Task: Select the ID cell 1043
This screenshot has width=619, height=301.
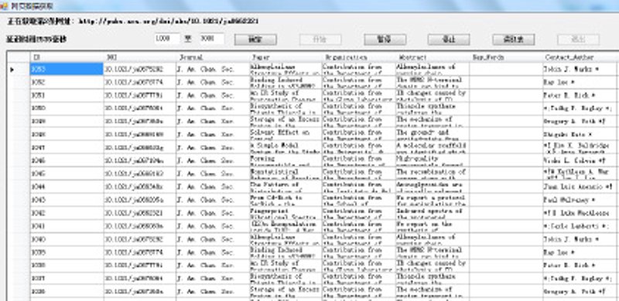Action: click(x=67, y=200)
